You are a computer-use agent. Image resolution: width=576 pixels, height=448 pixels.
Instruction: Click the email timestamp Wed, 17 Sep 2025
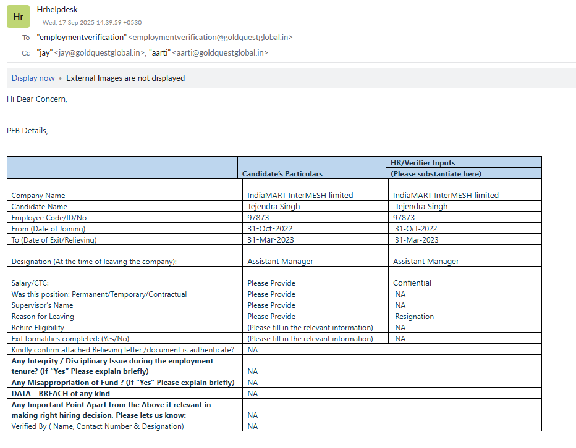pos(91,23)
